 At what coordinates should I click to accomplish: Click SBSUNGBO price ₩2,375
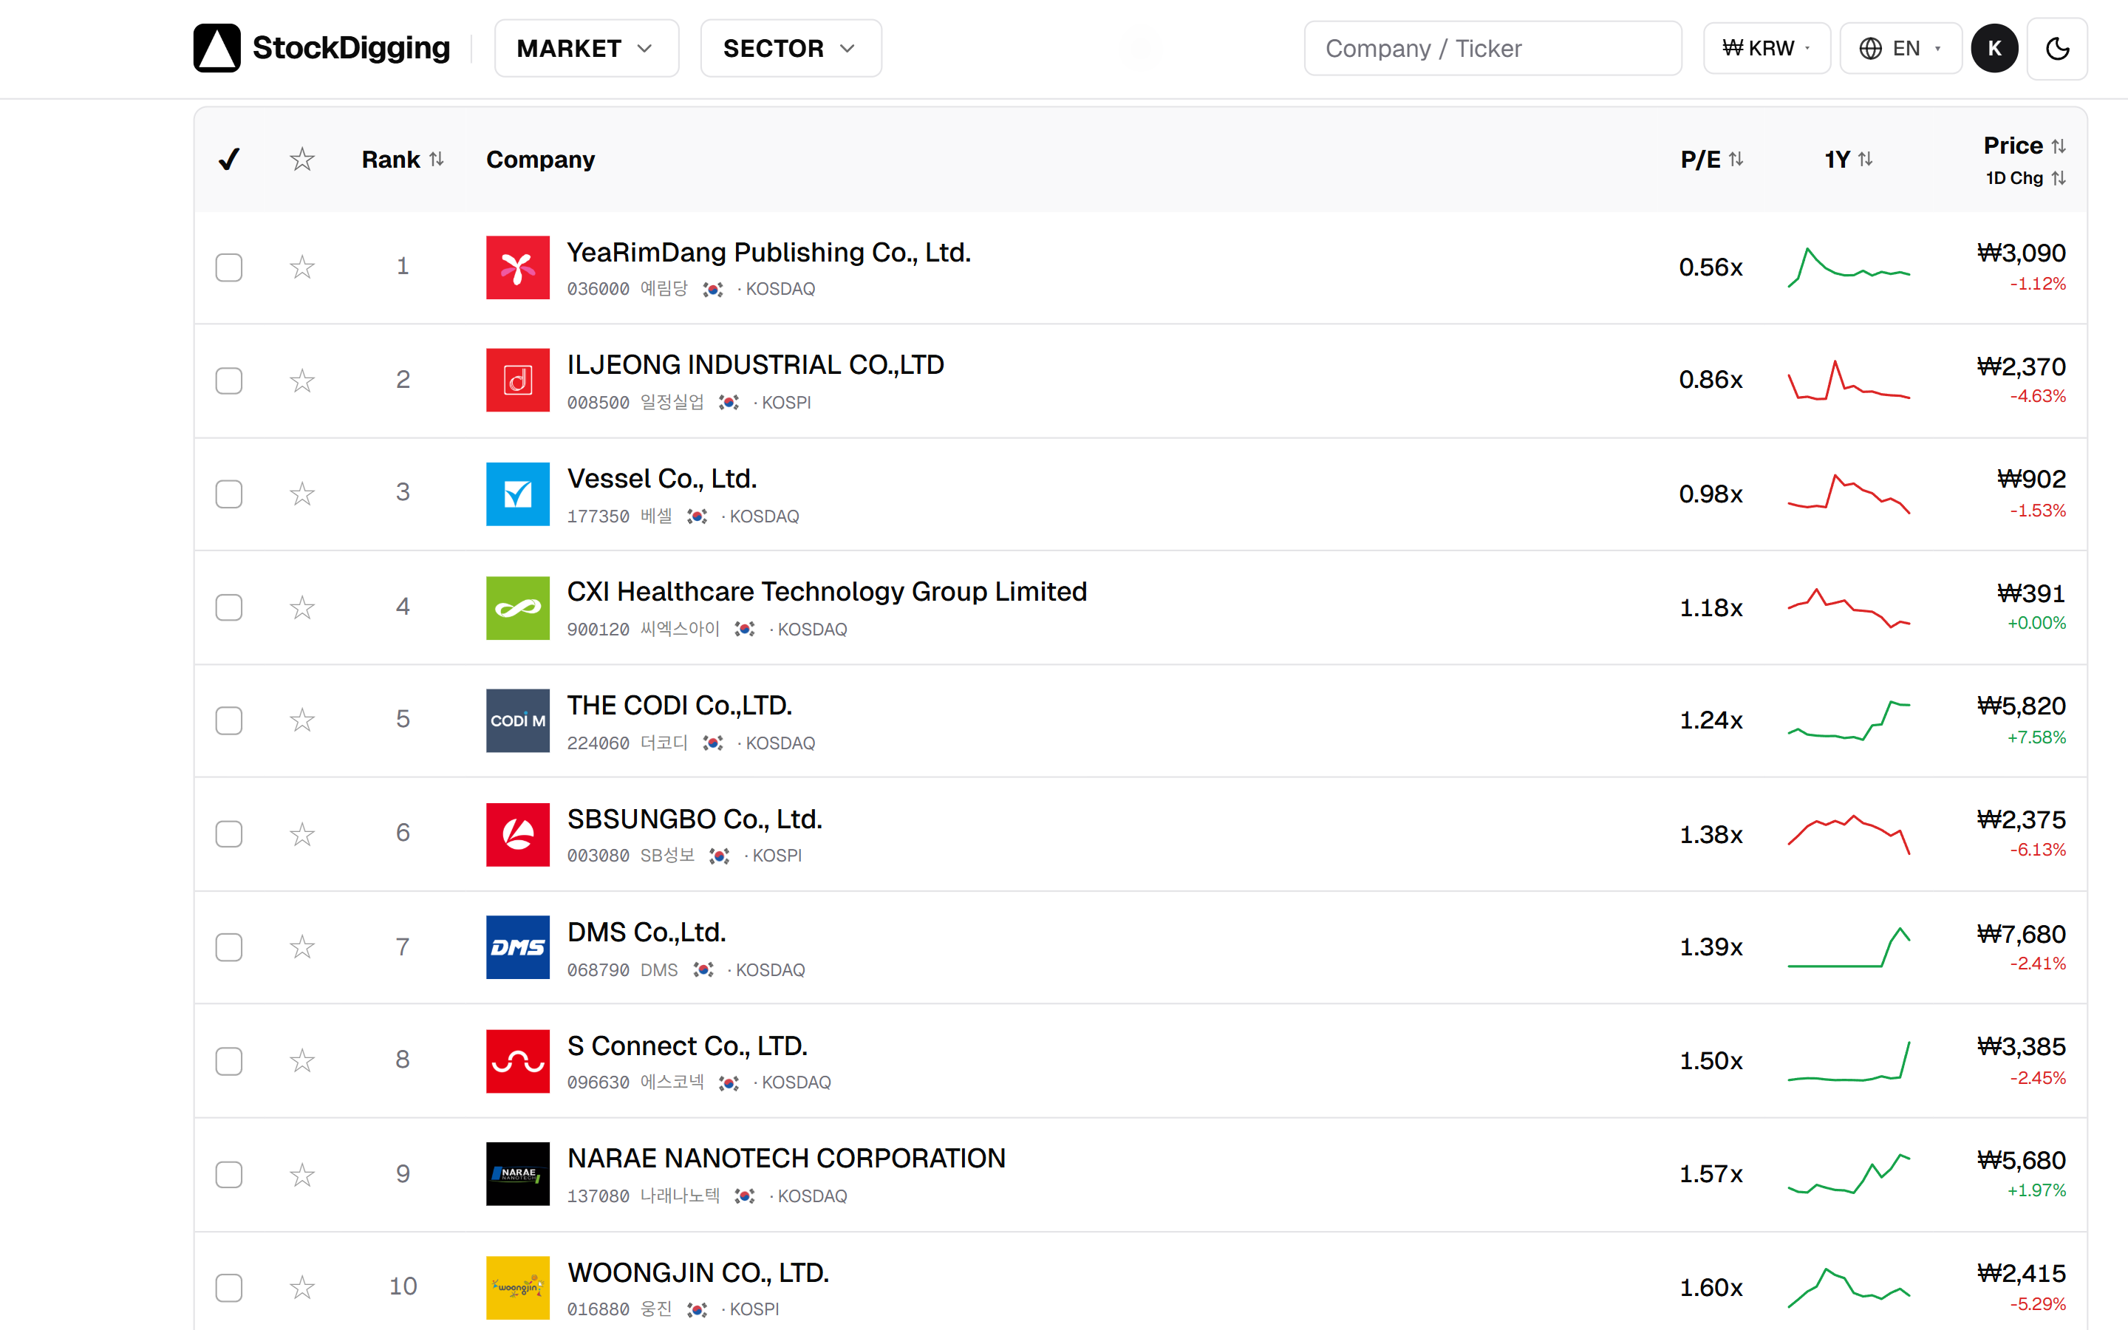click(2021, 820)
